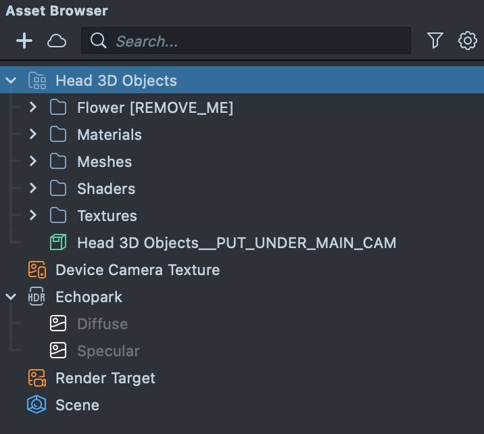Select the Specular texture item

(108, 351)
